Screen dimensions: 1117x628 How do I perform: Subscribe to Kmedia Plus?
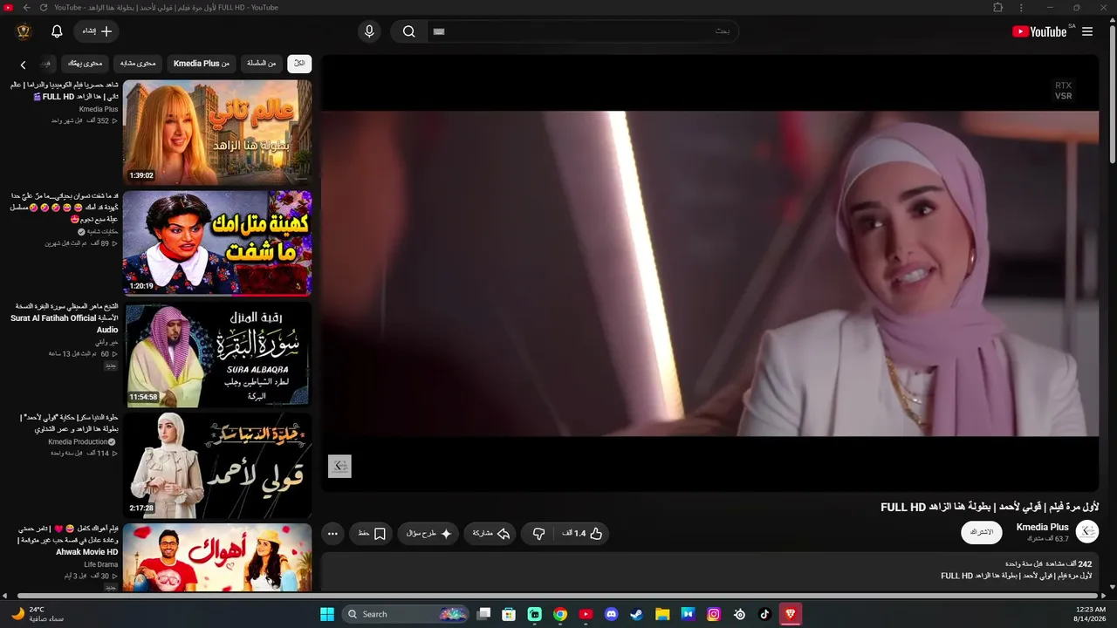tap(982, 532)
